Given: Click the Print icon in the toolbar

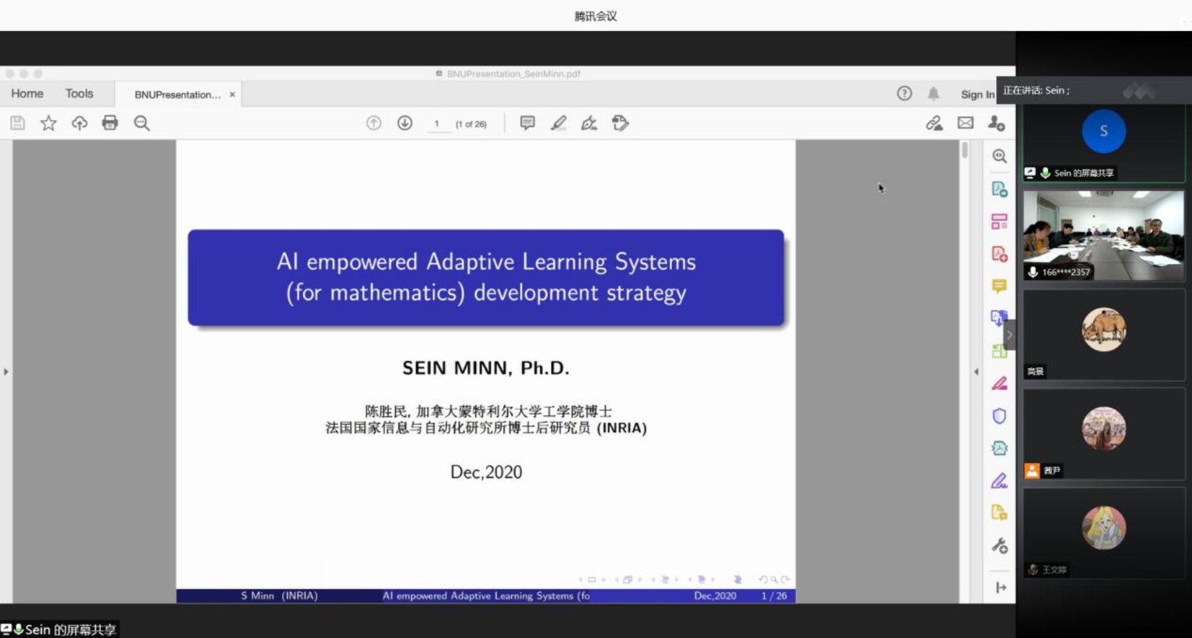Looking at the screenshot, I should [110, 123].
